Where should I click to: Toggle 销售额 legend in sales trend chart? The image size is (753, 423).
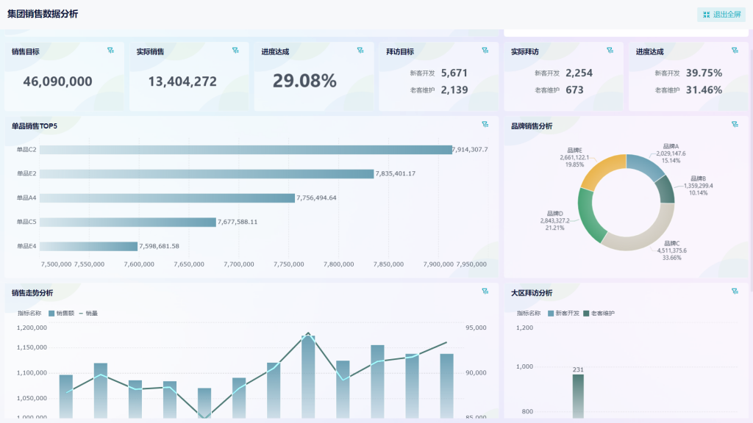click(62, 313)
